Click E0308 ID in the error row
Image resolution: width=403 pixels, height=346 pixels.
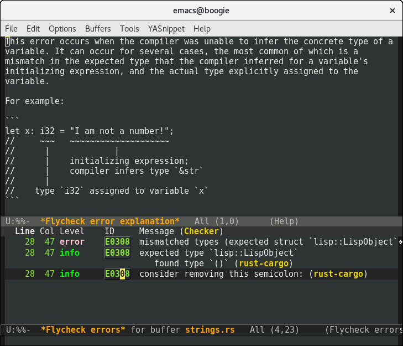coord(117,242)
